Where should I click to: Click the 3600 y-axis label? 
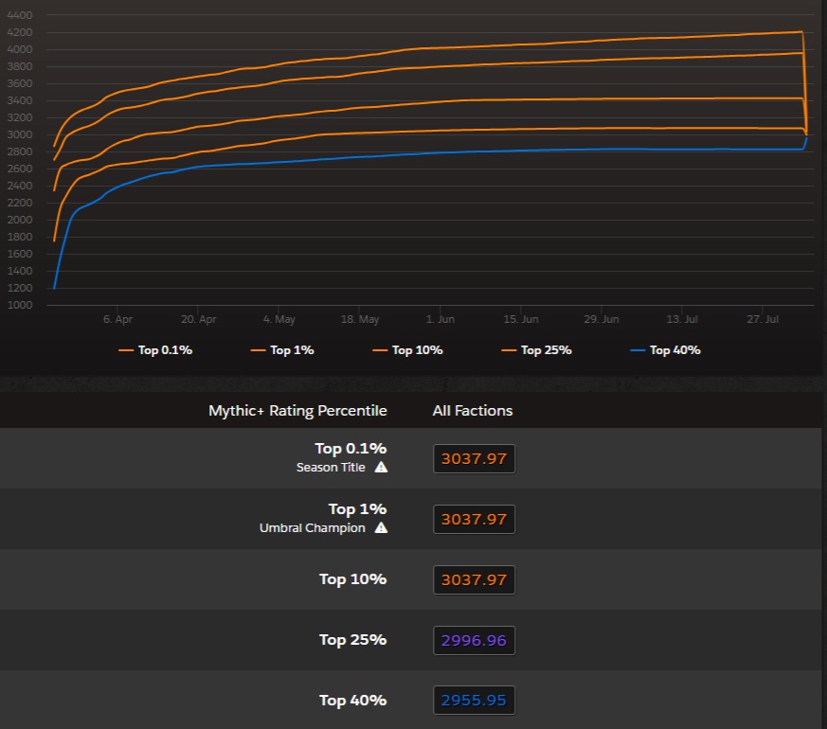pyautogui.click(x=20, y=83)
